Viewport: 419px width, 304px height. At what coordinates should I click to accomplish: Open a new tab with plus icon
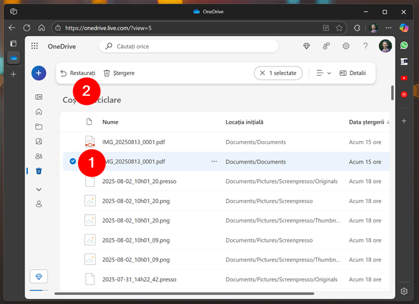click(14, 74)
